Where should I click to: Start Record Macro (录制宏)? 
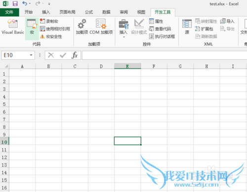(x=49, y=21)
